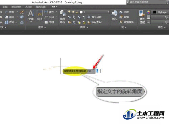169x127 pixels.
Task: Open the 引线 leader dropdown arrow
Action: 56,17
